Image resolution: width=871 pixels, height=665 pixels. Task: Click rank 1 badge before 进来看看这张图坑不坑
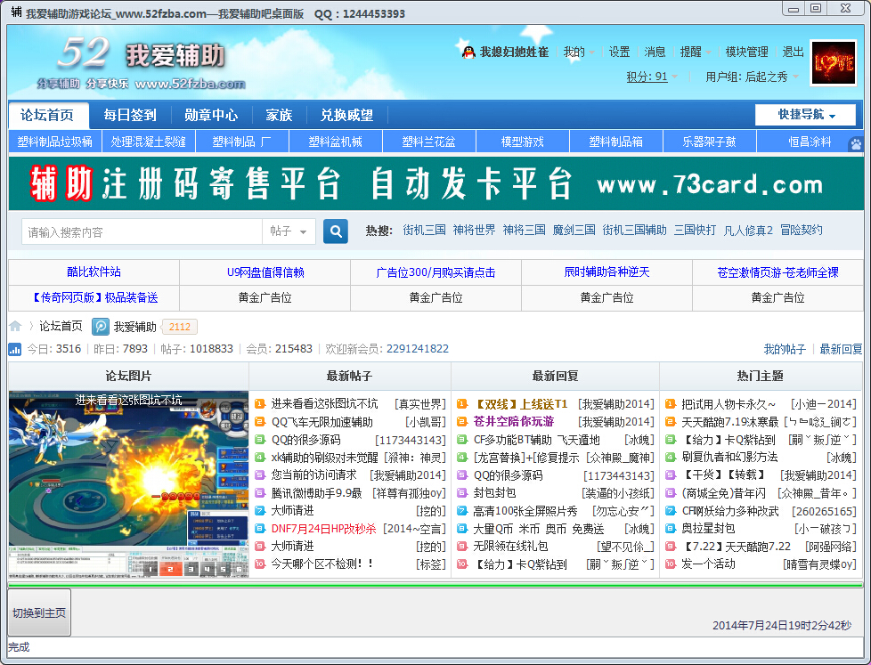(259, 403)
